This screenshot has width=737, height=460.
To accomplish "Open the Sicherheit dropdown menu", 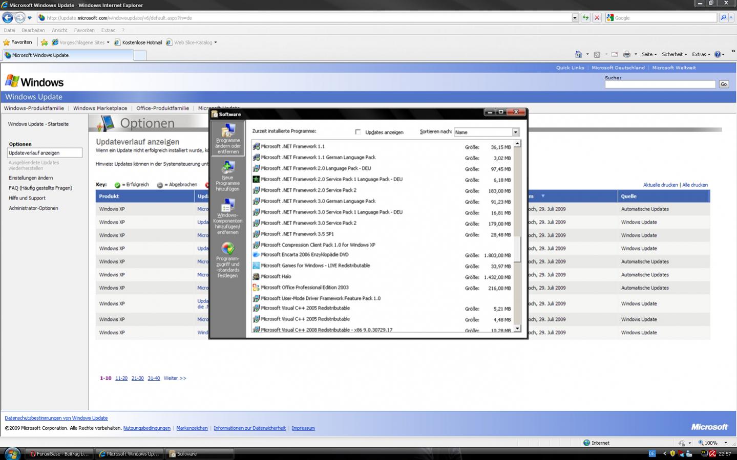I will pos(675,54).
